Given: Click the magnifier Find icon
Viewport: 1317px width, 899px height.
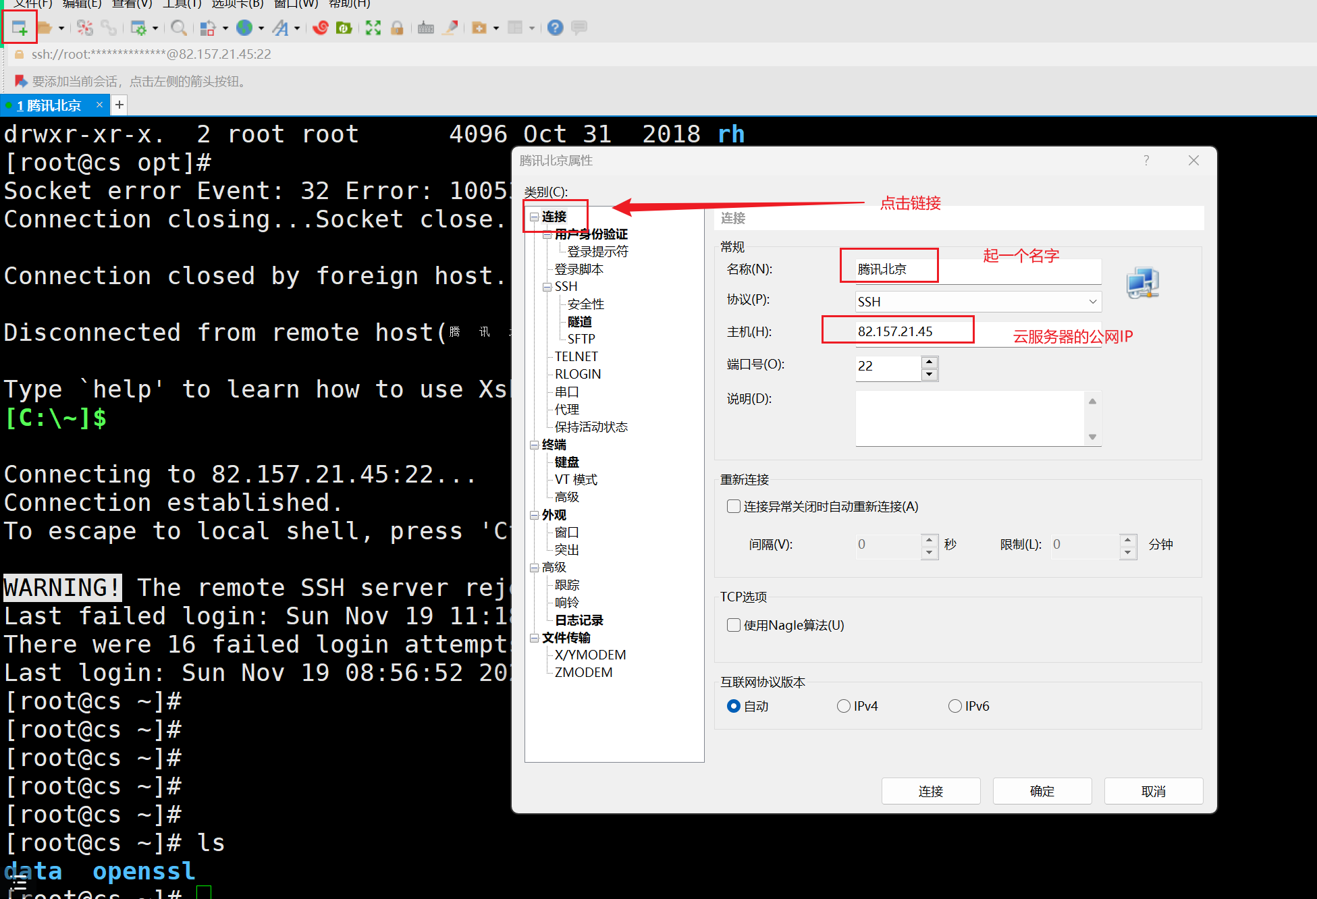Looking at the screenshot, I should [178, 28].
